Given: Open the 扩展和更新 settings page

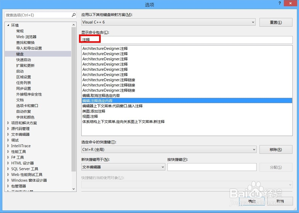Looking at the screenshot, I should click(x=25, y=65).
